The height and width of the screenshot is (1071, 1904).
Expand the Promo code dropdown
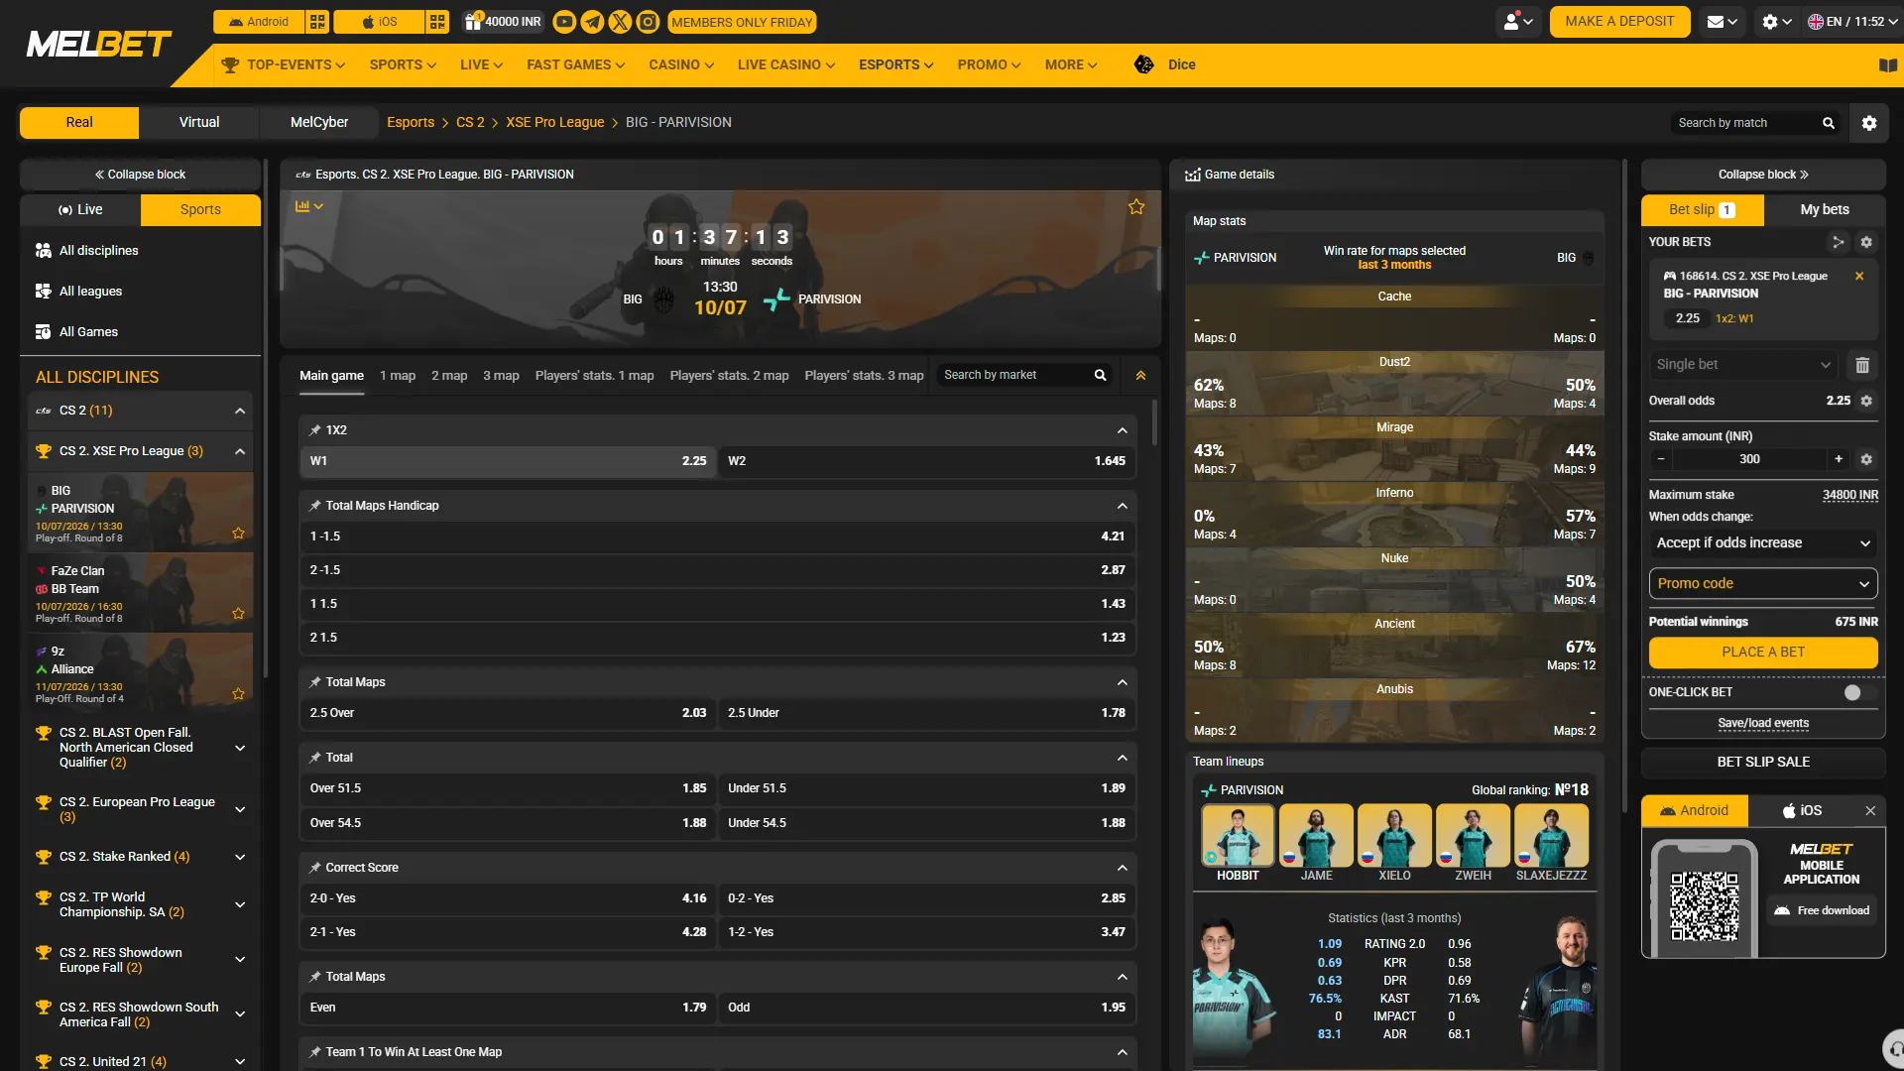tap(1763, 584)
